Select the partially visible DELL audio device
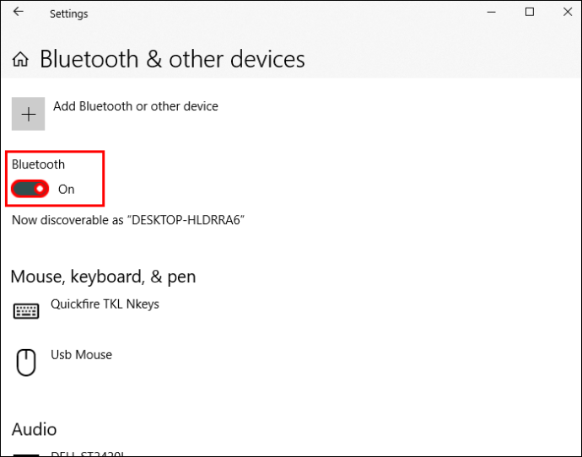Image resolution: width=582 pixels, height=457 pixels. point(88,454)
